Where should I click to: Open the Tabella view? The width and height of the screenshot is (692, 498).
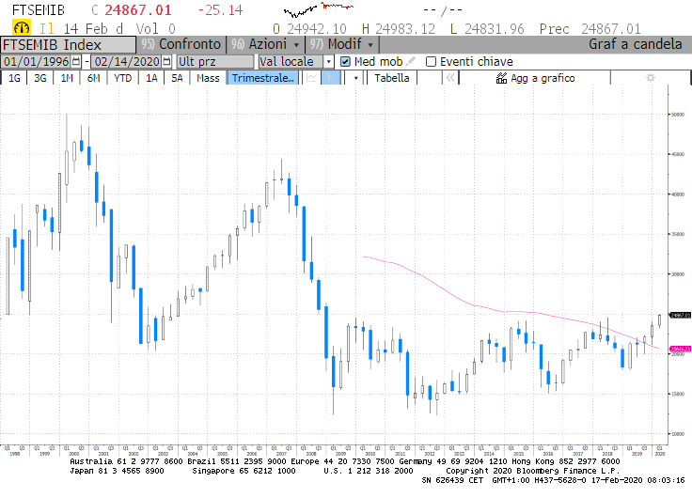pyautogui.click(x=392, y=78)
